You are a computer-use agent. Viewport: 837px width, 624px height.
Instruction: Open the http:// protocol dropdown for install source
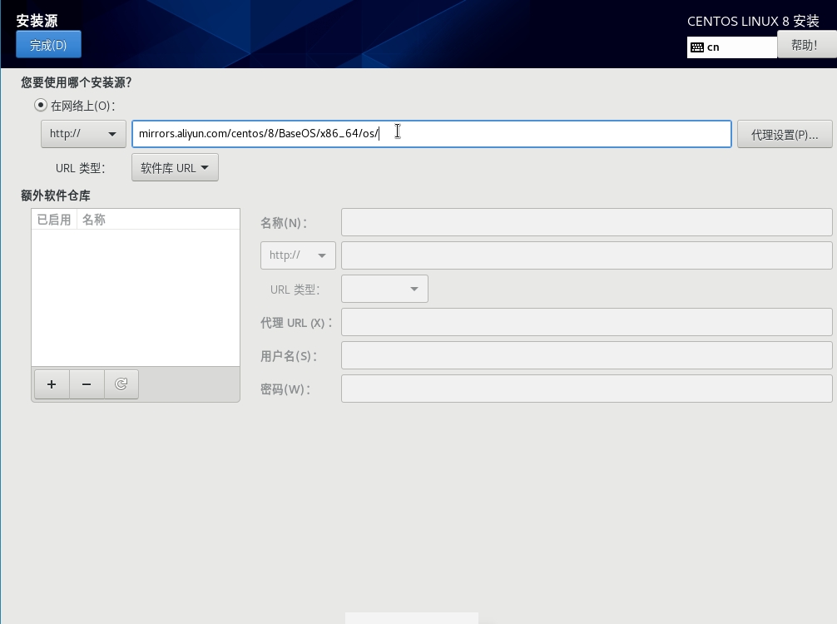(x=83, y=134)
